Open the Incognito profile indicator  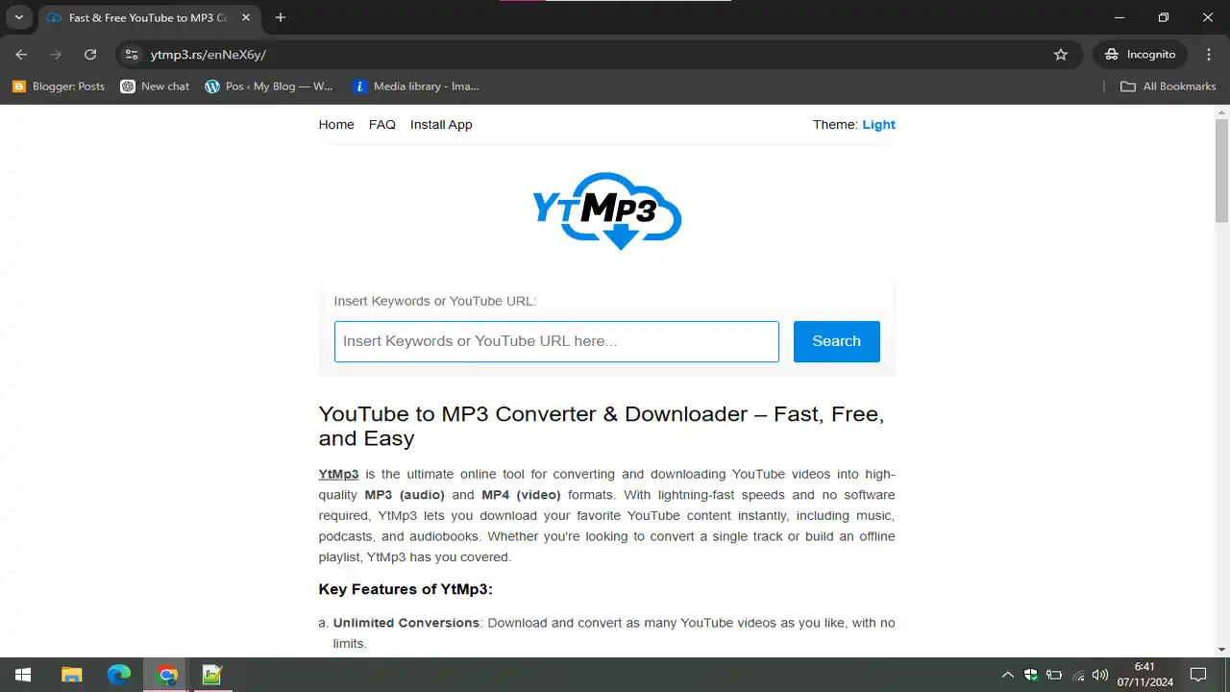pos(1141,55)
